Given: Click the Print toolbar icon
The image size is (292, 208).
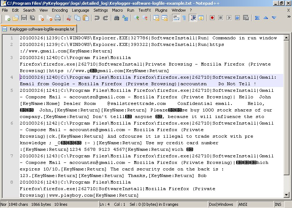Looking at the screenshot, I should click(58, 18).
